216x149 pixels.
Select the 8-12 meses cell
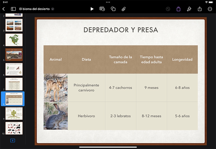pyautogui.click(x=151, y=116)
